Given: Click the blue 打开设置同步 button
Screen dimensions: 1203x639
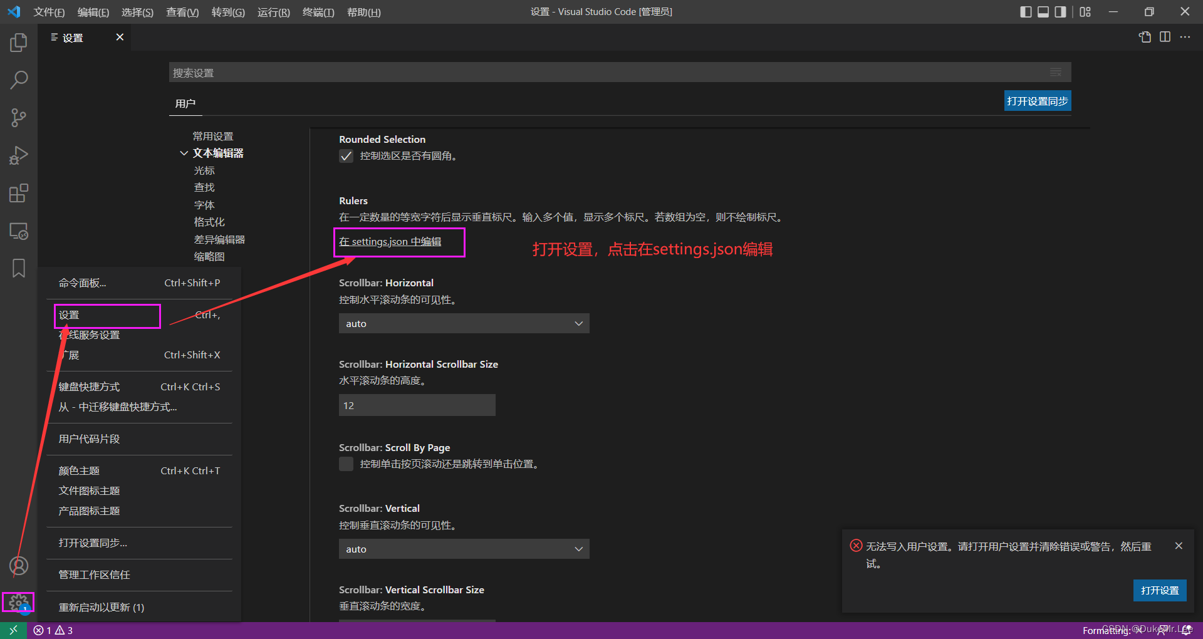Looking at the screenshot, I should click(1038, 101).
